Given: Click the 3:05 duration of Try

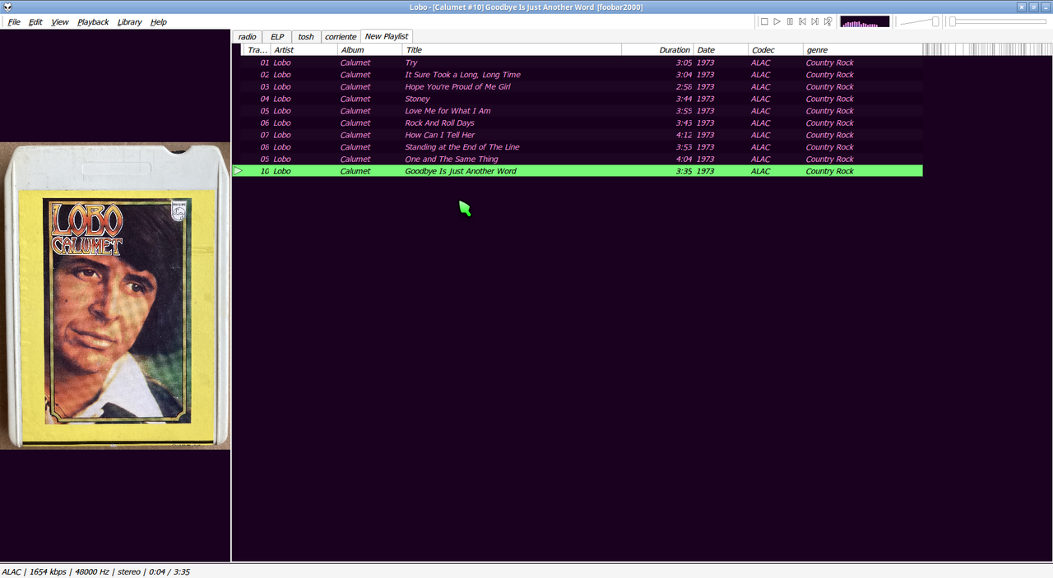Looking at the screenshot, I should pyautogui.click(x=684, y=62).
